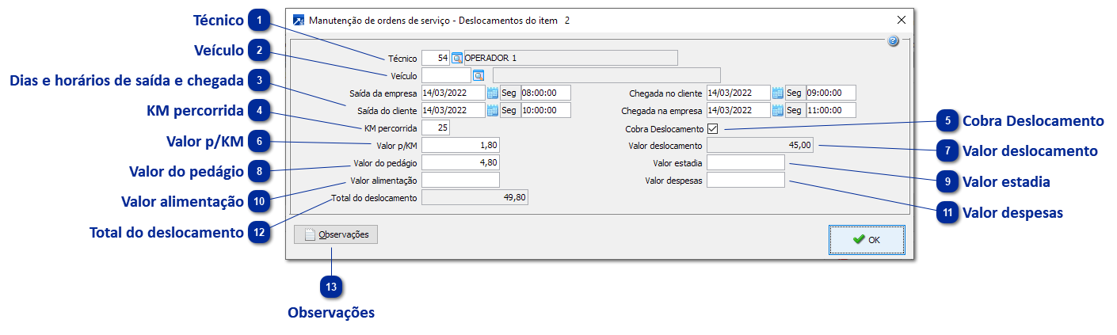Click the Seg weekday box for Chegada no cliente

coord(795,93)
